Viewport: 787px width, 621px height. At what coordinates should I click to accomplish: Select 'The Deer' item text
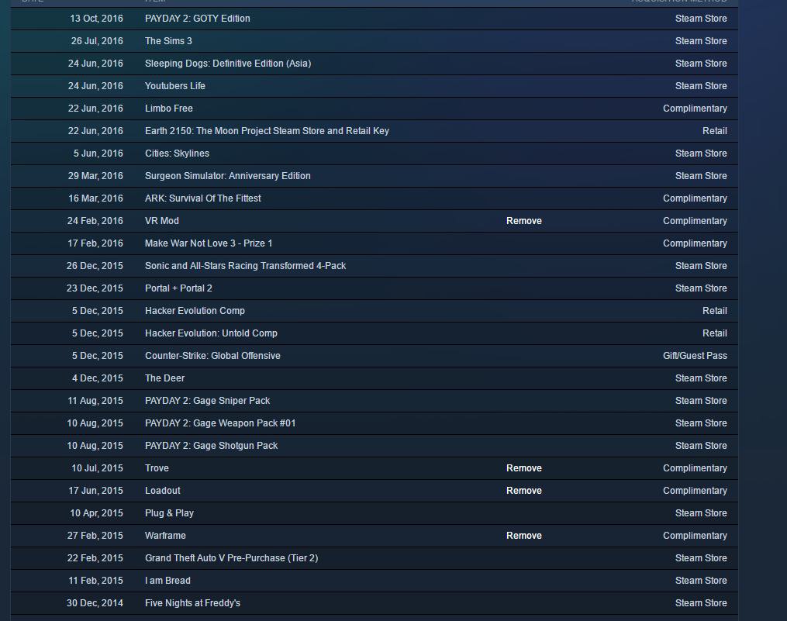point(164,378)
